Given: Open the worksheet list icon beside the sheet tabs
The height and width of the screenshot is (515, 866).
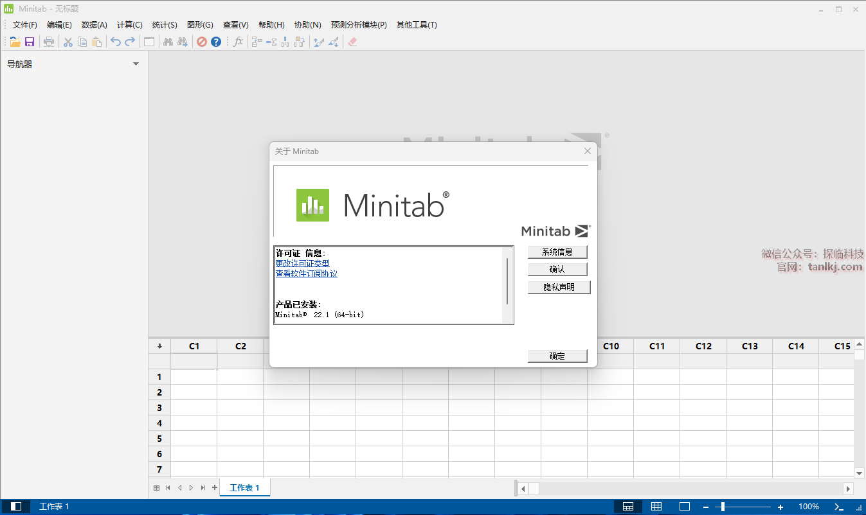Looking at the screenshot, I should click(x=156, y=488).
